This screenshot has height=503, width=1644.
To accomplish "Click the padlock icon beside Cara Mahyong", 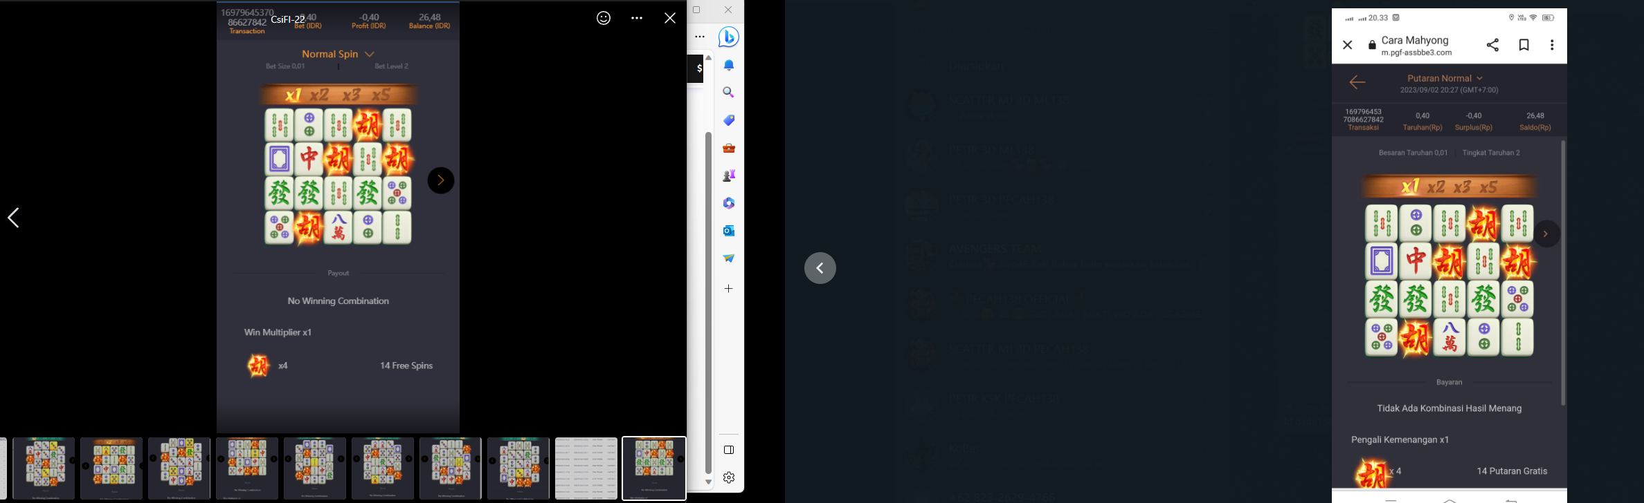I will coord(1372,46).
